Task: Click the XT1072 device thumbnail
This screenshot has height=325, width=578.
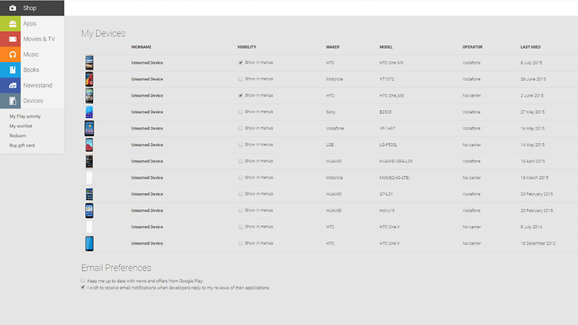Action: click(x=89, y=79)
